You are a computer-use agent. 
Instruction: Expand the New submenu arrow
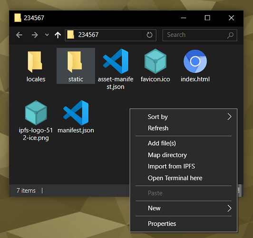[229, 208]
